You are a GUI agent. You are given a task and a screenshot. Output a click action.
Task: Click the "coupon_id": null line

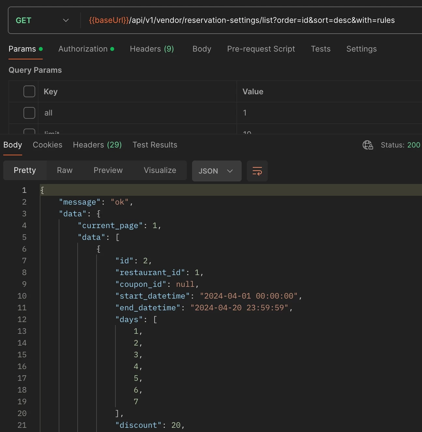point(157,284)
